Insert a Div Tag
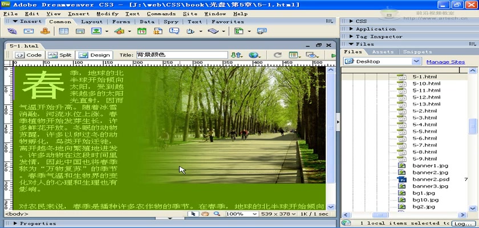Viewport: 479px width, 228px height. (80, 31)
